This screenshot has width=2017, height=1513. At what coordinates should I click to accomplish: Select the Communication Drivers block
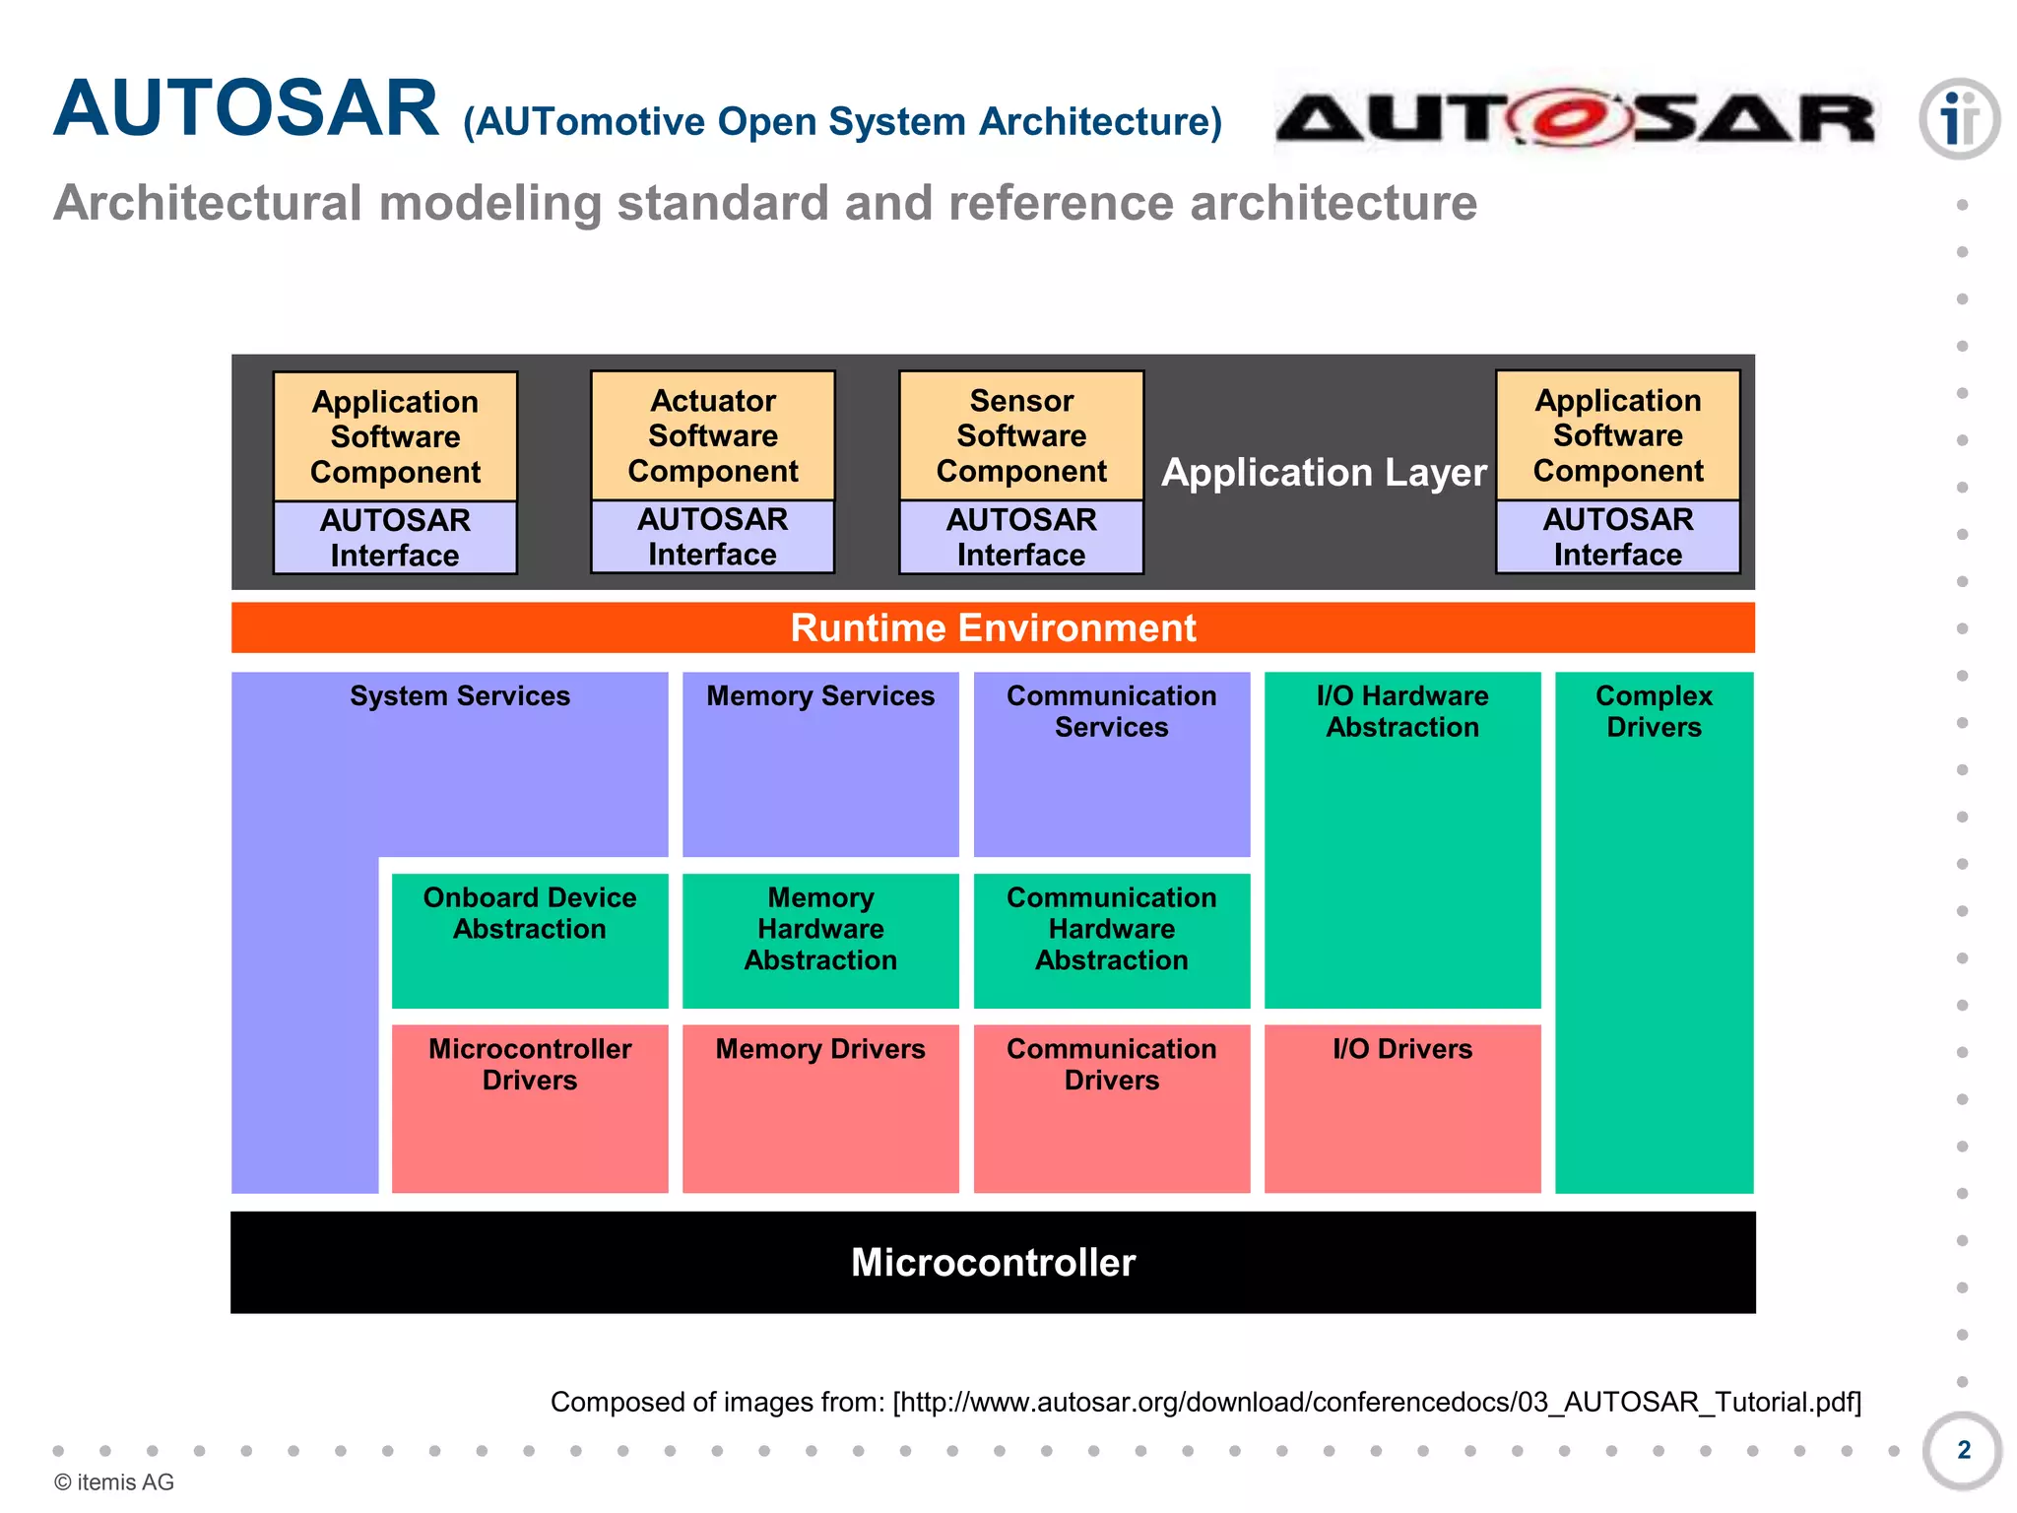1111,1108
